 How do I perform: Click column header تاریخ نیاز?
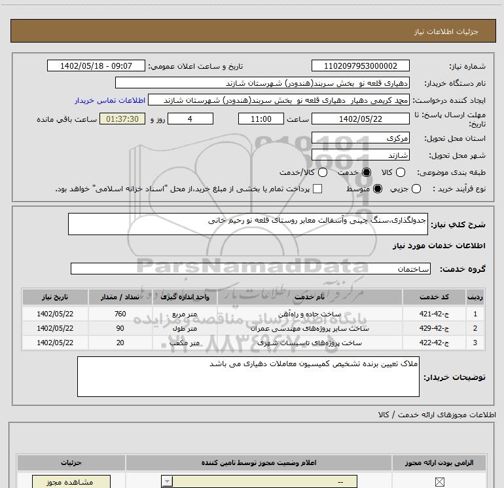(55, 297)
